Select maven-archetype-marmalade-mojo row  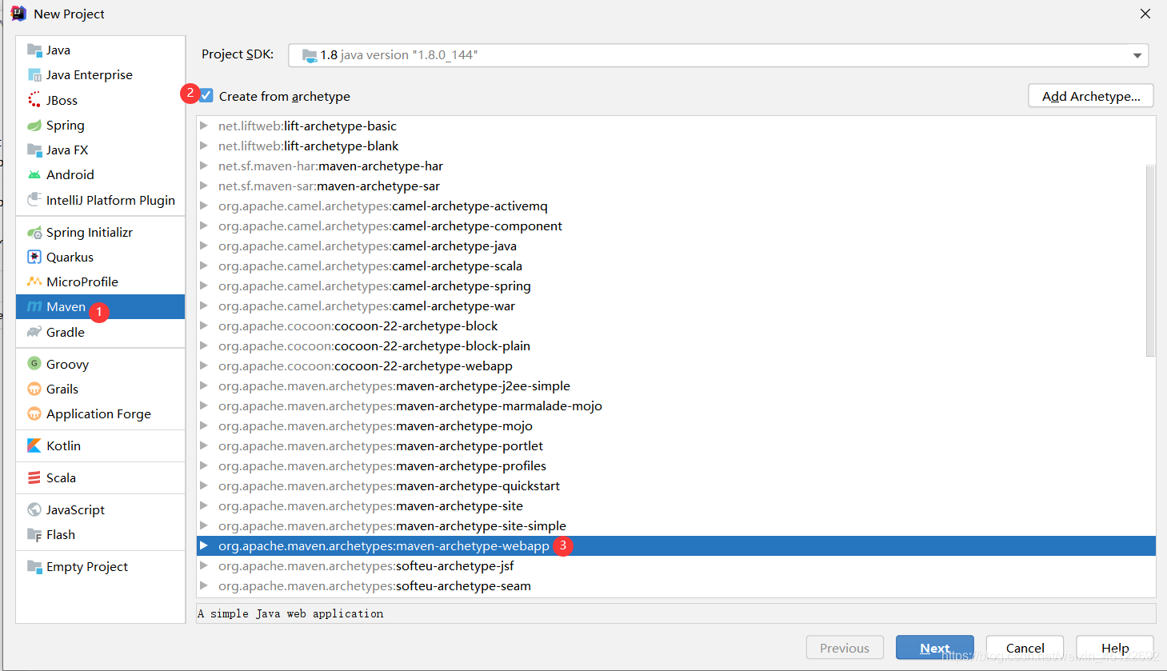point(676,405)
